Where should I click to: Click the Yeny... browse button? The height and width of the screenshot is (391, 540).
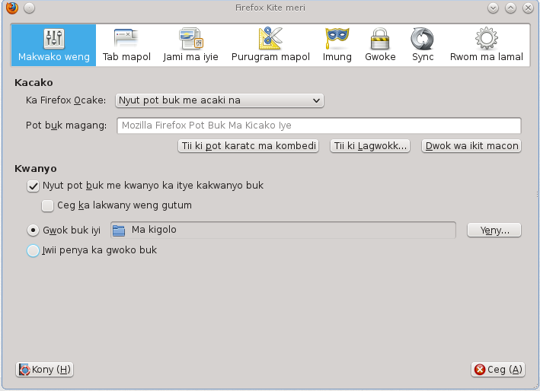coord(494,230)
